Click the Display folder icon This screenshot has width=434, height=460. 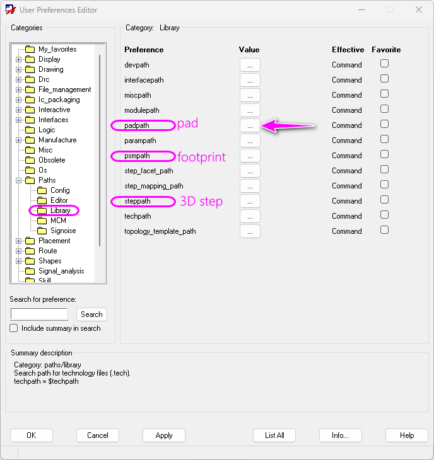click(30, 59)
